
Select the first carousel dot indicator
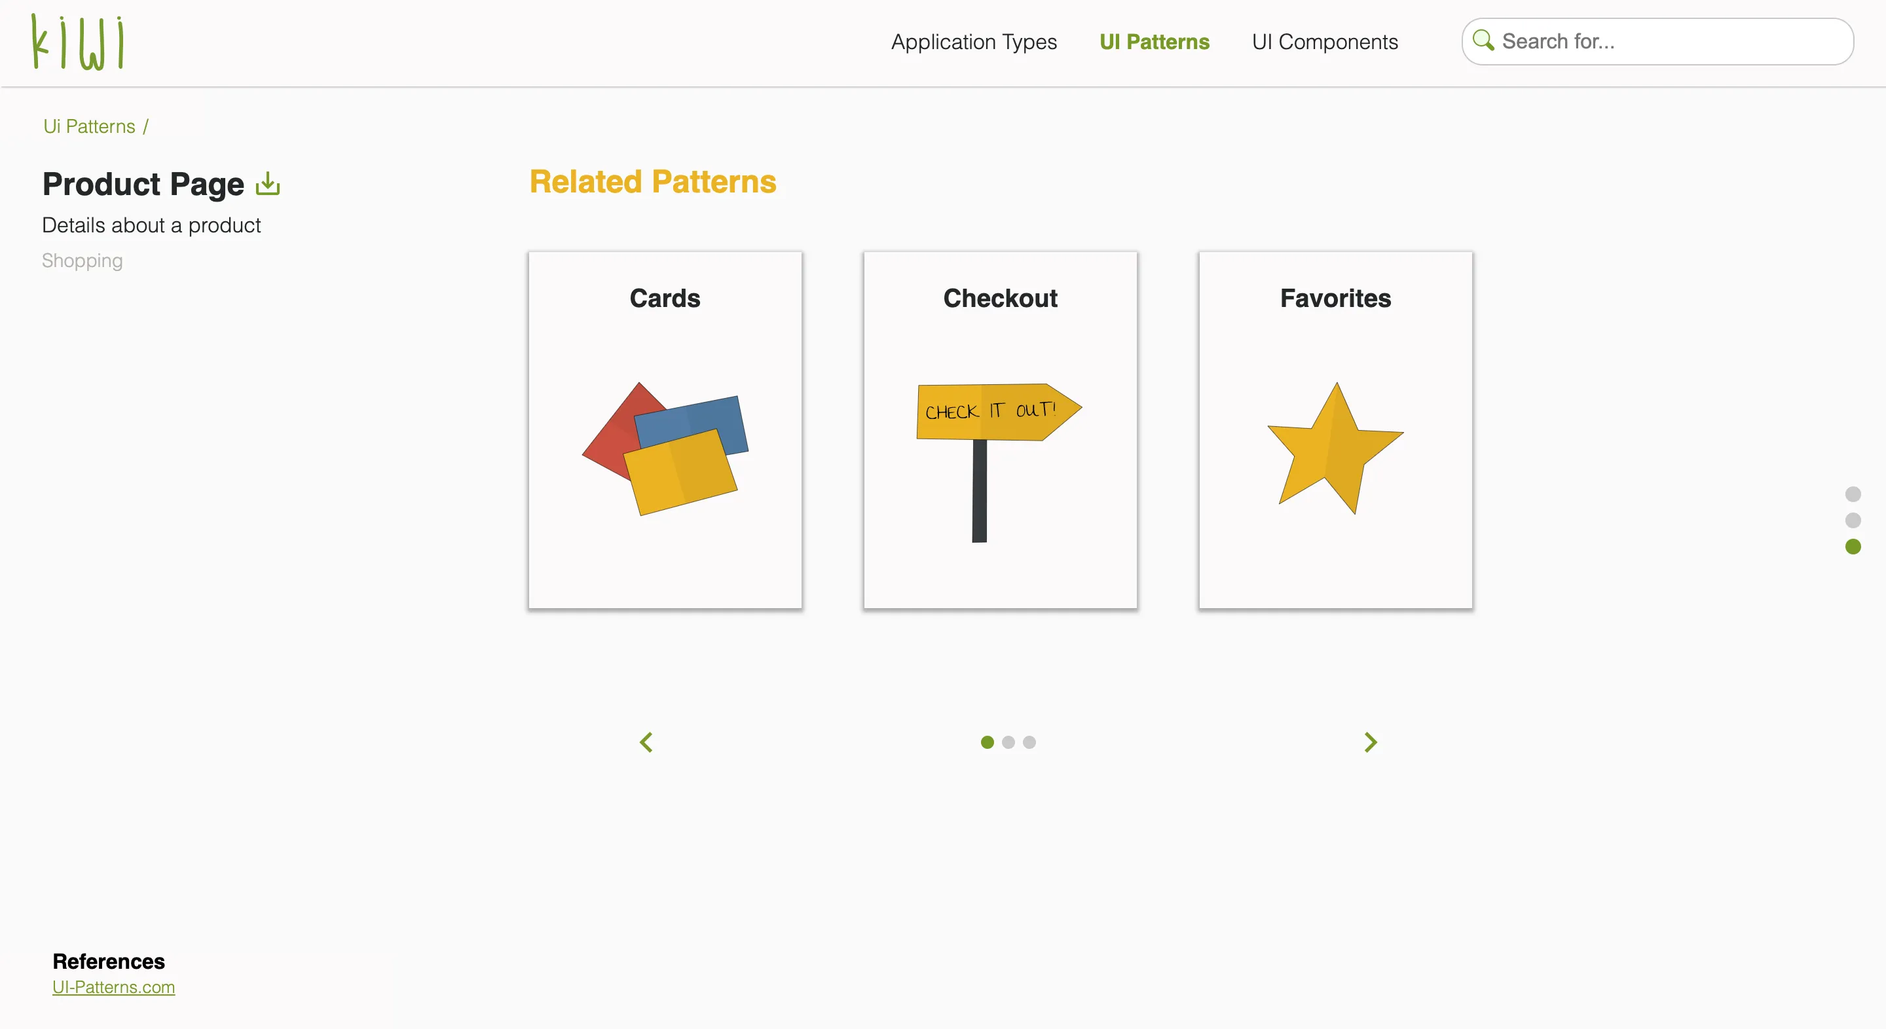pyautogui.click(x=986, y=742)
